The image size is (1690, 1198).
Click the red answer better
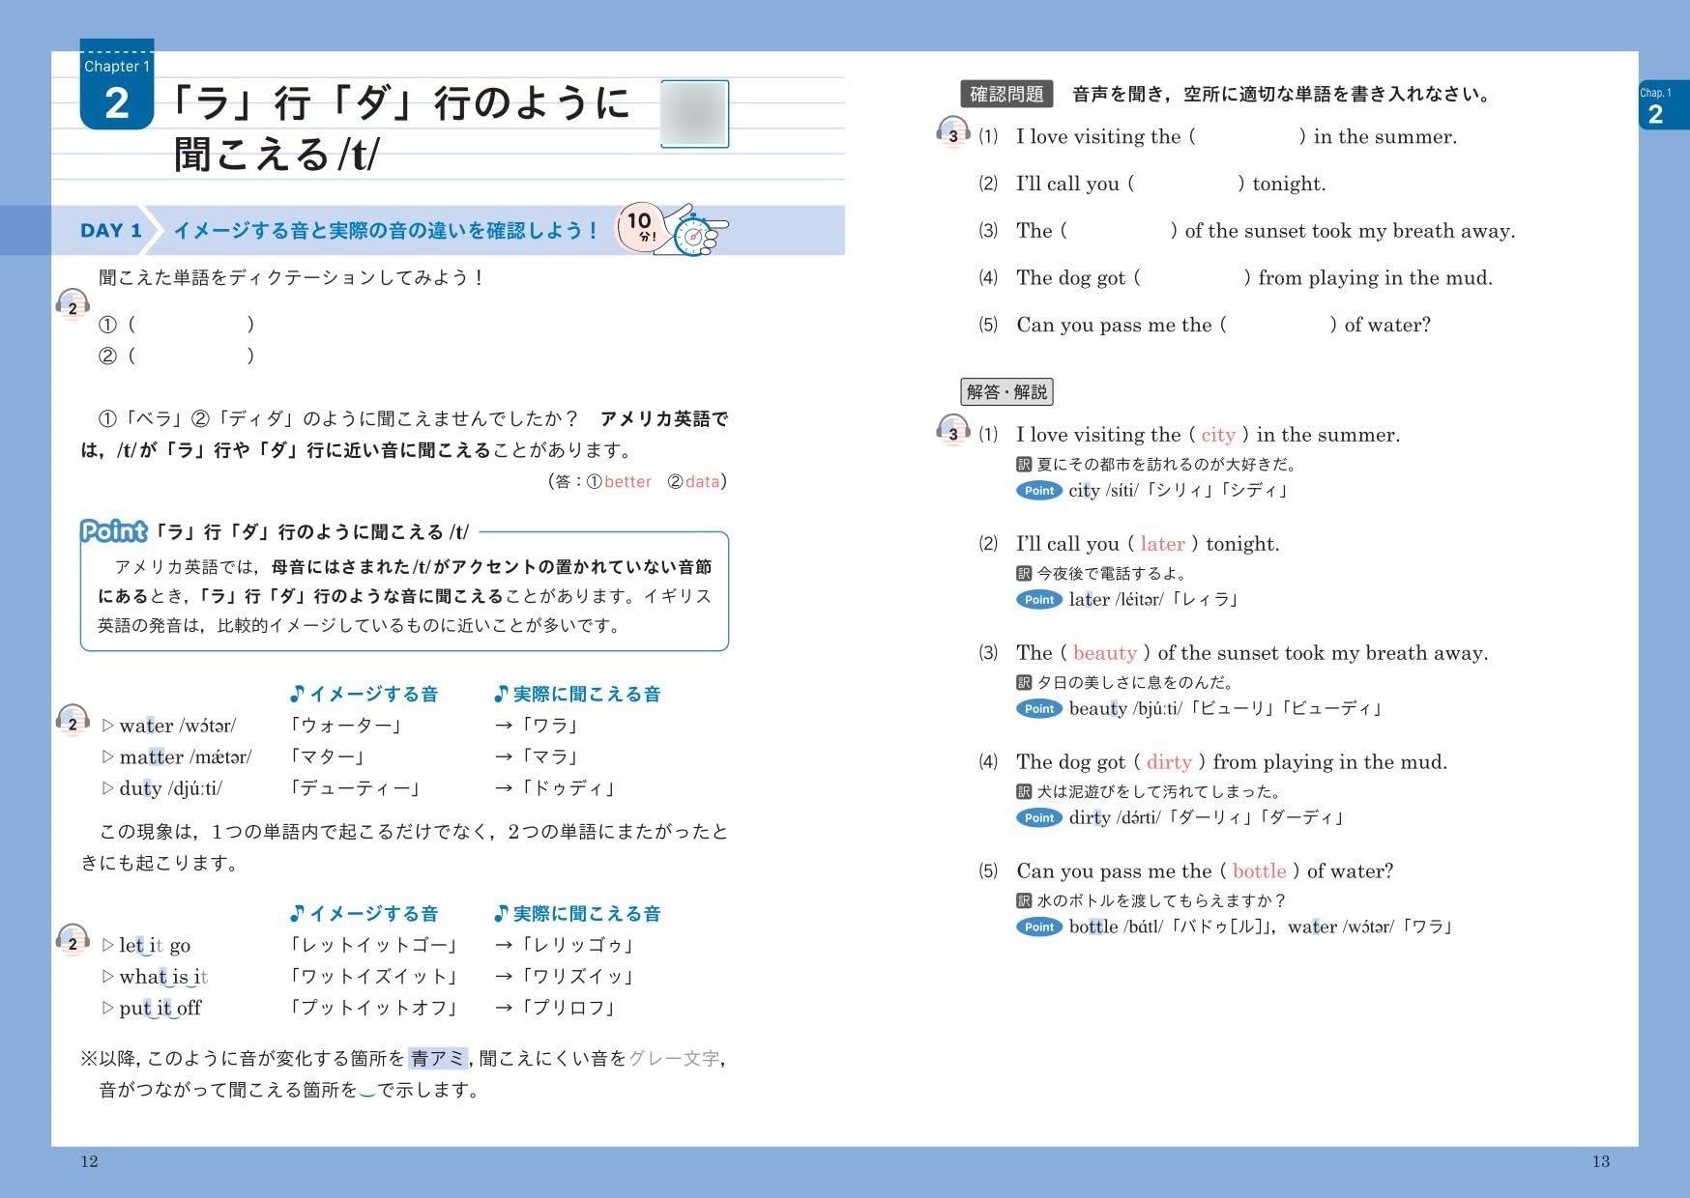627,481
